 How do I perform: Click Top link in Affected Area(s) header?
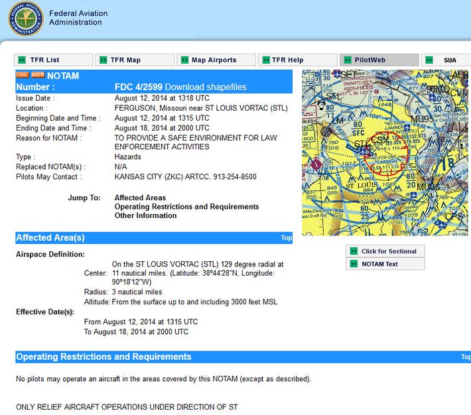[x=287, y=238]
